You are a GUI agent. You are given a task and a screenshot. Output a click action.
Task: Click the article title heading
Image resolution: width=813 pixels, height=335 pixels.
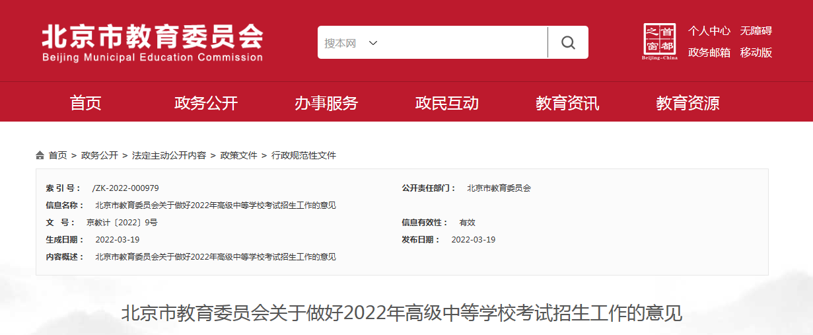pyautogui.click(x=402, y=313)
